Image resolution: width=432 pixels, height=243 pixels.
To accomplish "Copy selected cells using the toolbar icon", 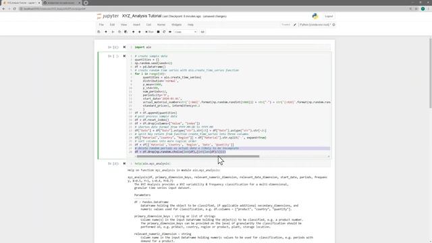I will [119, 32].
